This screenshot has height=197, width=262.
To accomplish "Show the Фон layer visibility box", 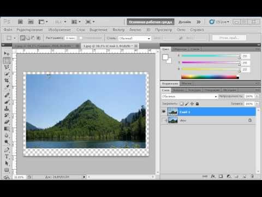I will point(164,120).
